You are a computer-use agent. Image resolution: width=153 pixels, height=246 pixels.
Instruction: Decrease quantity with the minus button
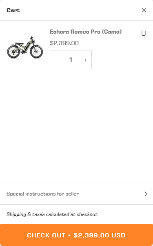57,60
